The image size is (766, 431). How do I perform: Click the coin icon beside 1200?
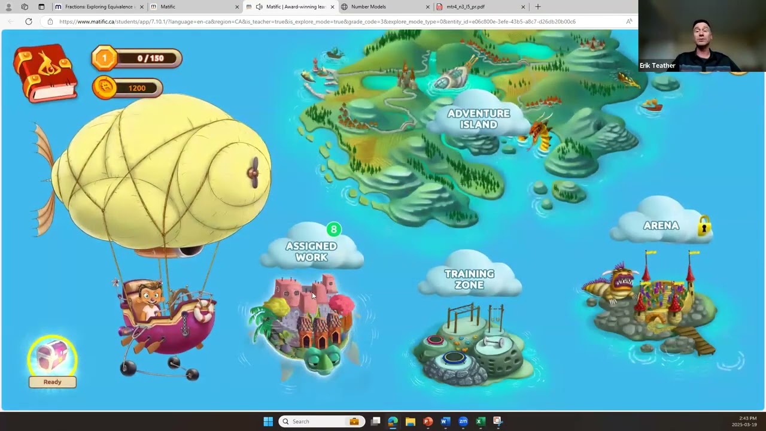point(105,88)
